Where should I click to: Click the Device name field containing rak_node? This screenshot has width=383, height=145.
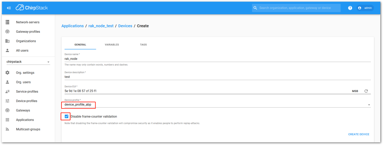point(218,59)
